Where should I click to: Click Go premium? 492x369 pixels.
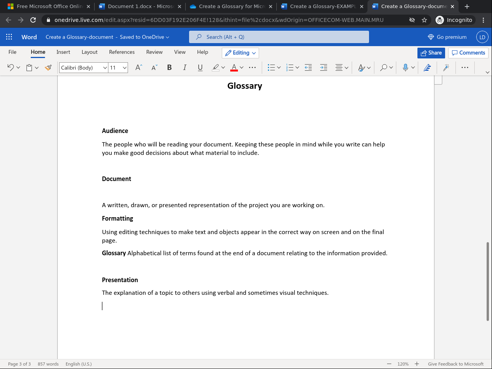pos(447,37)
